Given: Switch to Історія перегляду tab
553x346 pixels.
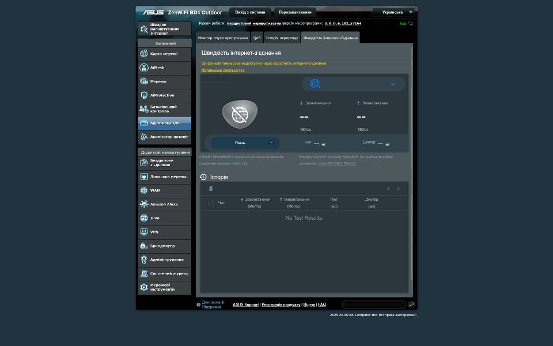Looking at the screenshot, I should click(x=282, y=38).
